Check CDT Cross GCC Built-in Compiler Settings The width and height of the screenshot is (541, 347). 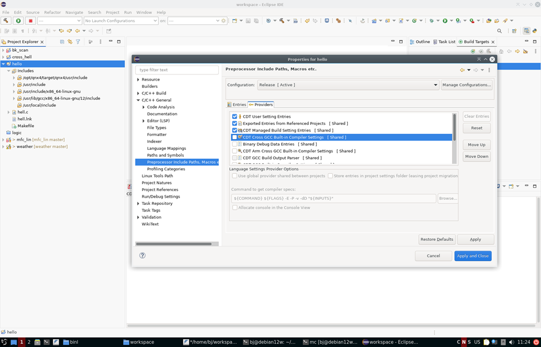point(236,137)
